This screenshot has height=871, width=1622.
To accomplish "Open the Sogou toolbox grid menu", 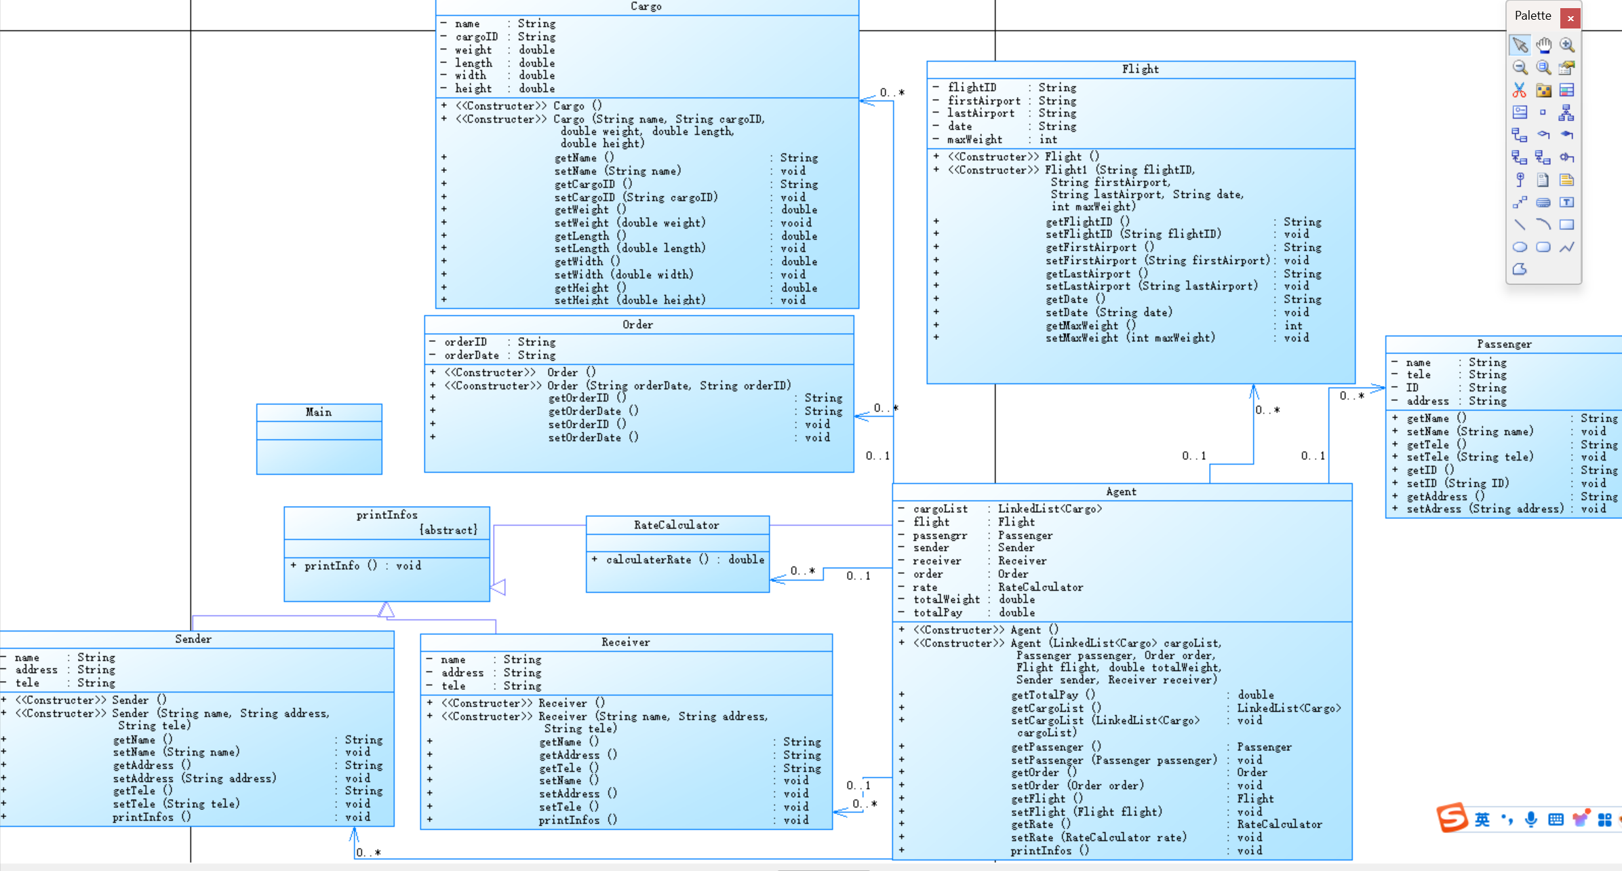I will (1604, 819).
